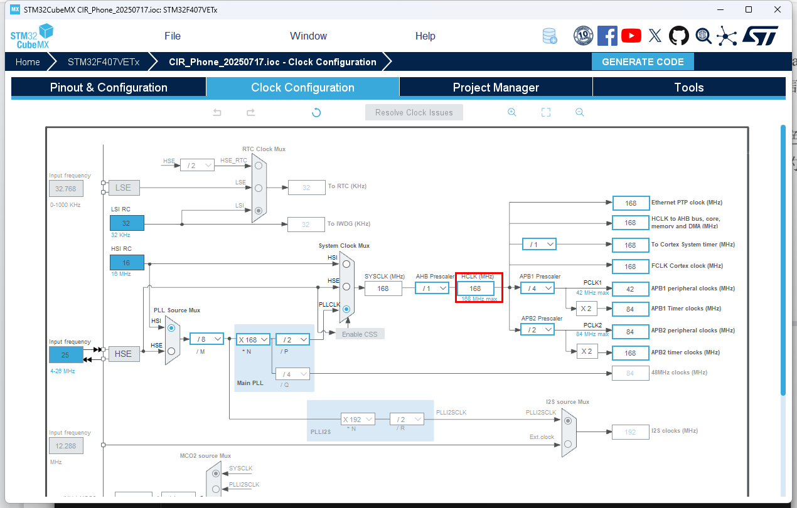797x508 pixels.
Task: Select PLLCLK in System Clock Mux
Action: [346, 309]
